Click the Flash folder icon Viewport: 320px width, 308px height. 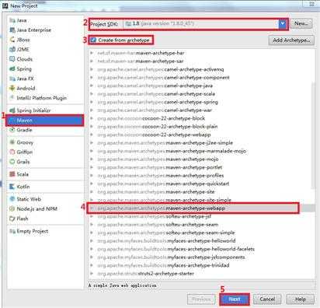tap(12, 219)
